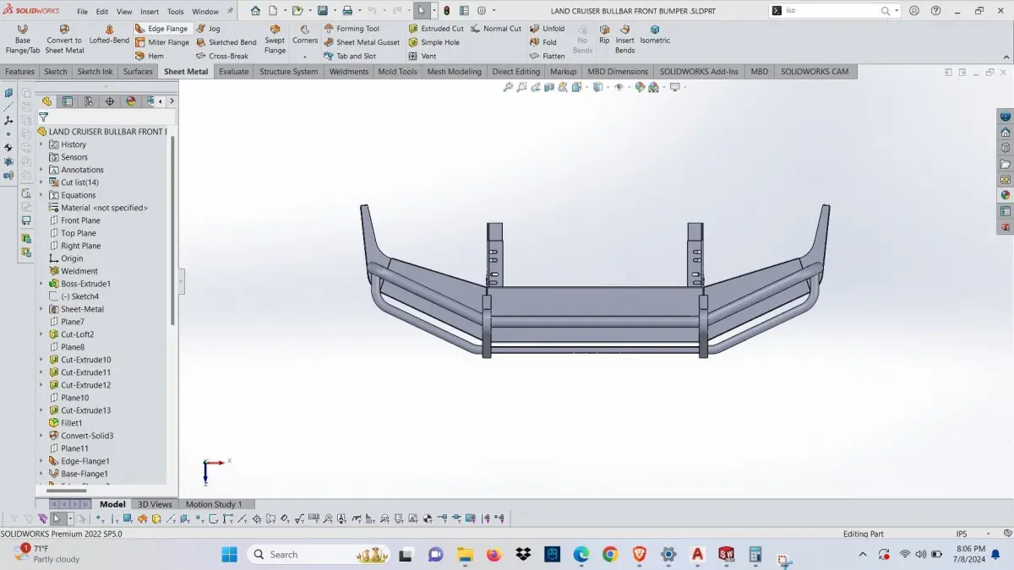Click the PropertyManager tab icon
This screenshot has width=1014, height=570.
(x=68, y=101)
